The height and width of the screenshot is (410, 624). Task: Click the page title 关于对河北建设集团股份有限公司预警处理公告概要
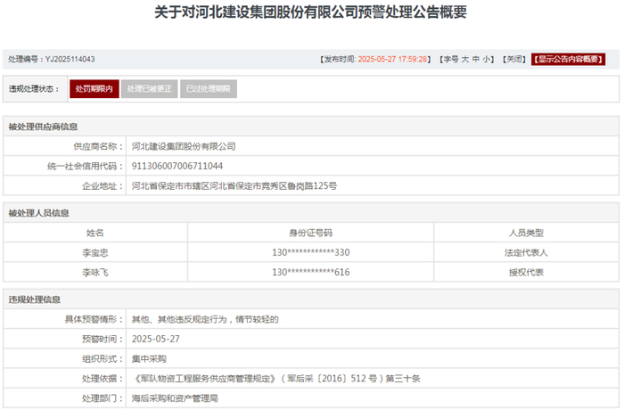(x=310, y=12)
